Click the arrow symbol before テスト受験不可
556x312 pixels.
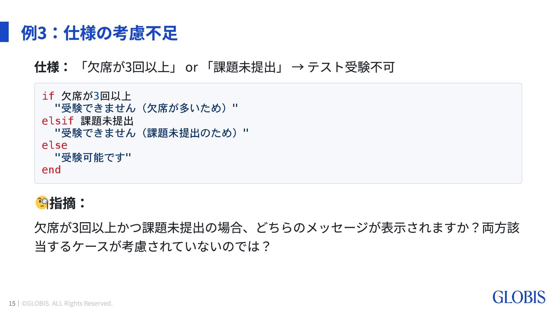[298, 67]
